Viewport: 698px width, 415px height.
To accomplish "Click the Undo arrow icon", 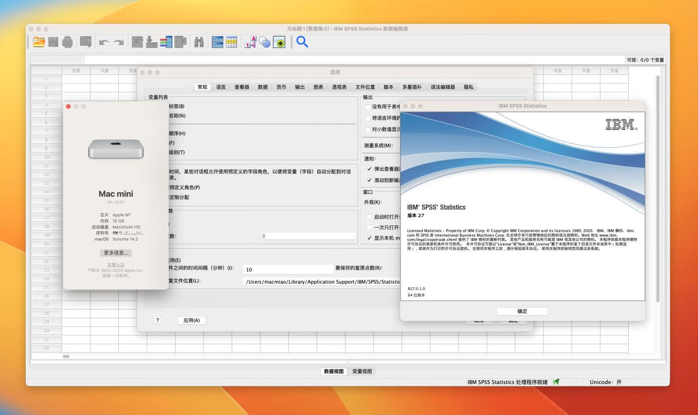I will click(104, 42).
